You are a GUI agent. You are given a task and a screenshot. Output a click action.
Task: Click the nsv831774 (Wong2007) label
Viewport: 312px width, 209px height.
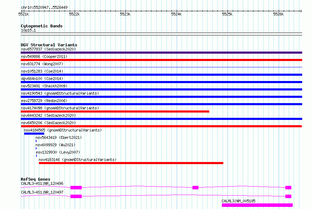pyautogui.click(x=42, y=64)
